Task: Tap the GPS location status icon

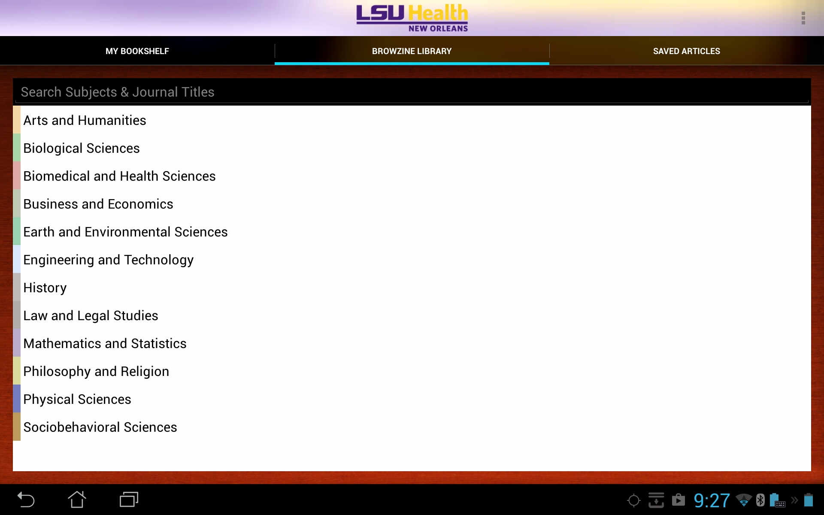Action: tap(633, 500)
